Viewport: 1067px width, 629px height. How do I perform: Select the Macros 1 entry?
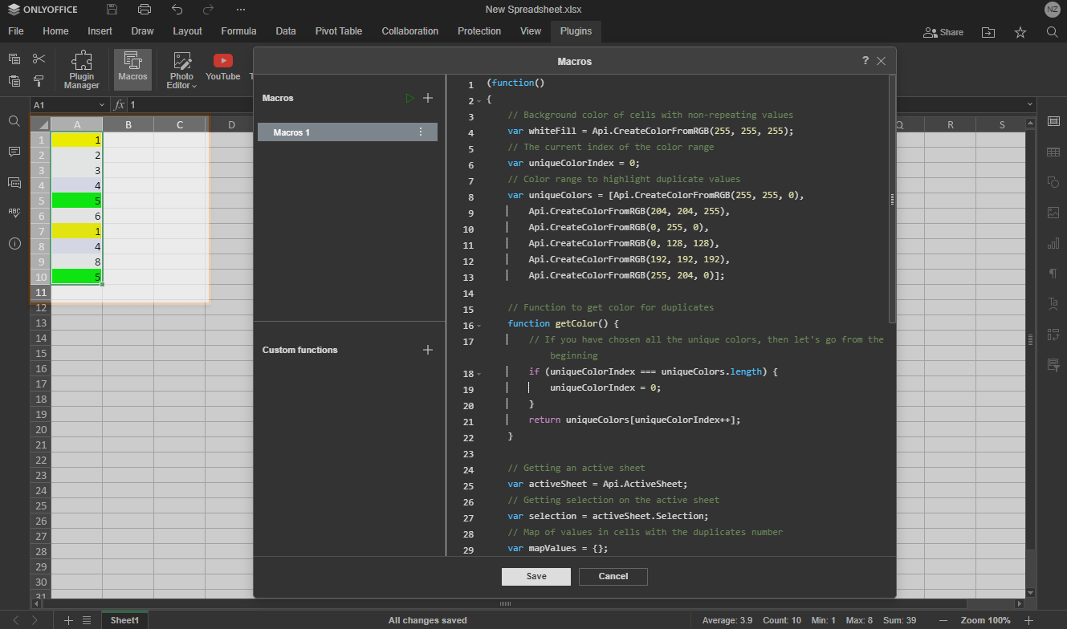(x=348, y=132)
